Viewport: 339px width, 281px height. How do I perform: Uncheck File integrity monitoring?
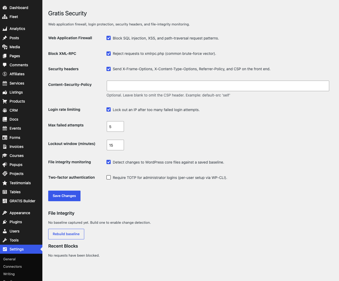click(x=109, y=162)
